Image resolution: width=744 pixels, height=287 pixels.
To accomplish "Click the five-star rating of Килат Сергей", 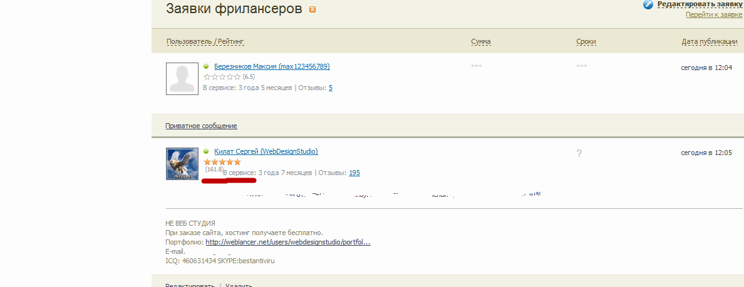I will (x=222, y=162).
